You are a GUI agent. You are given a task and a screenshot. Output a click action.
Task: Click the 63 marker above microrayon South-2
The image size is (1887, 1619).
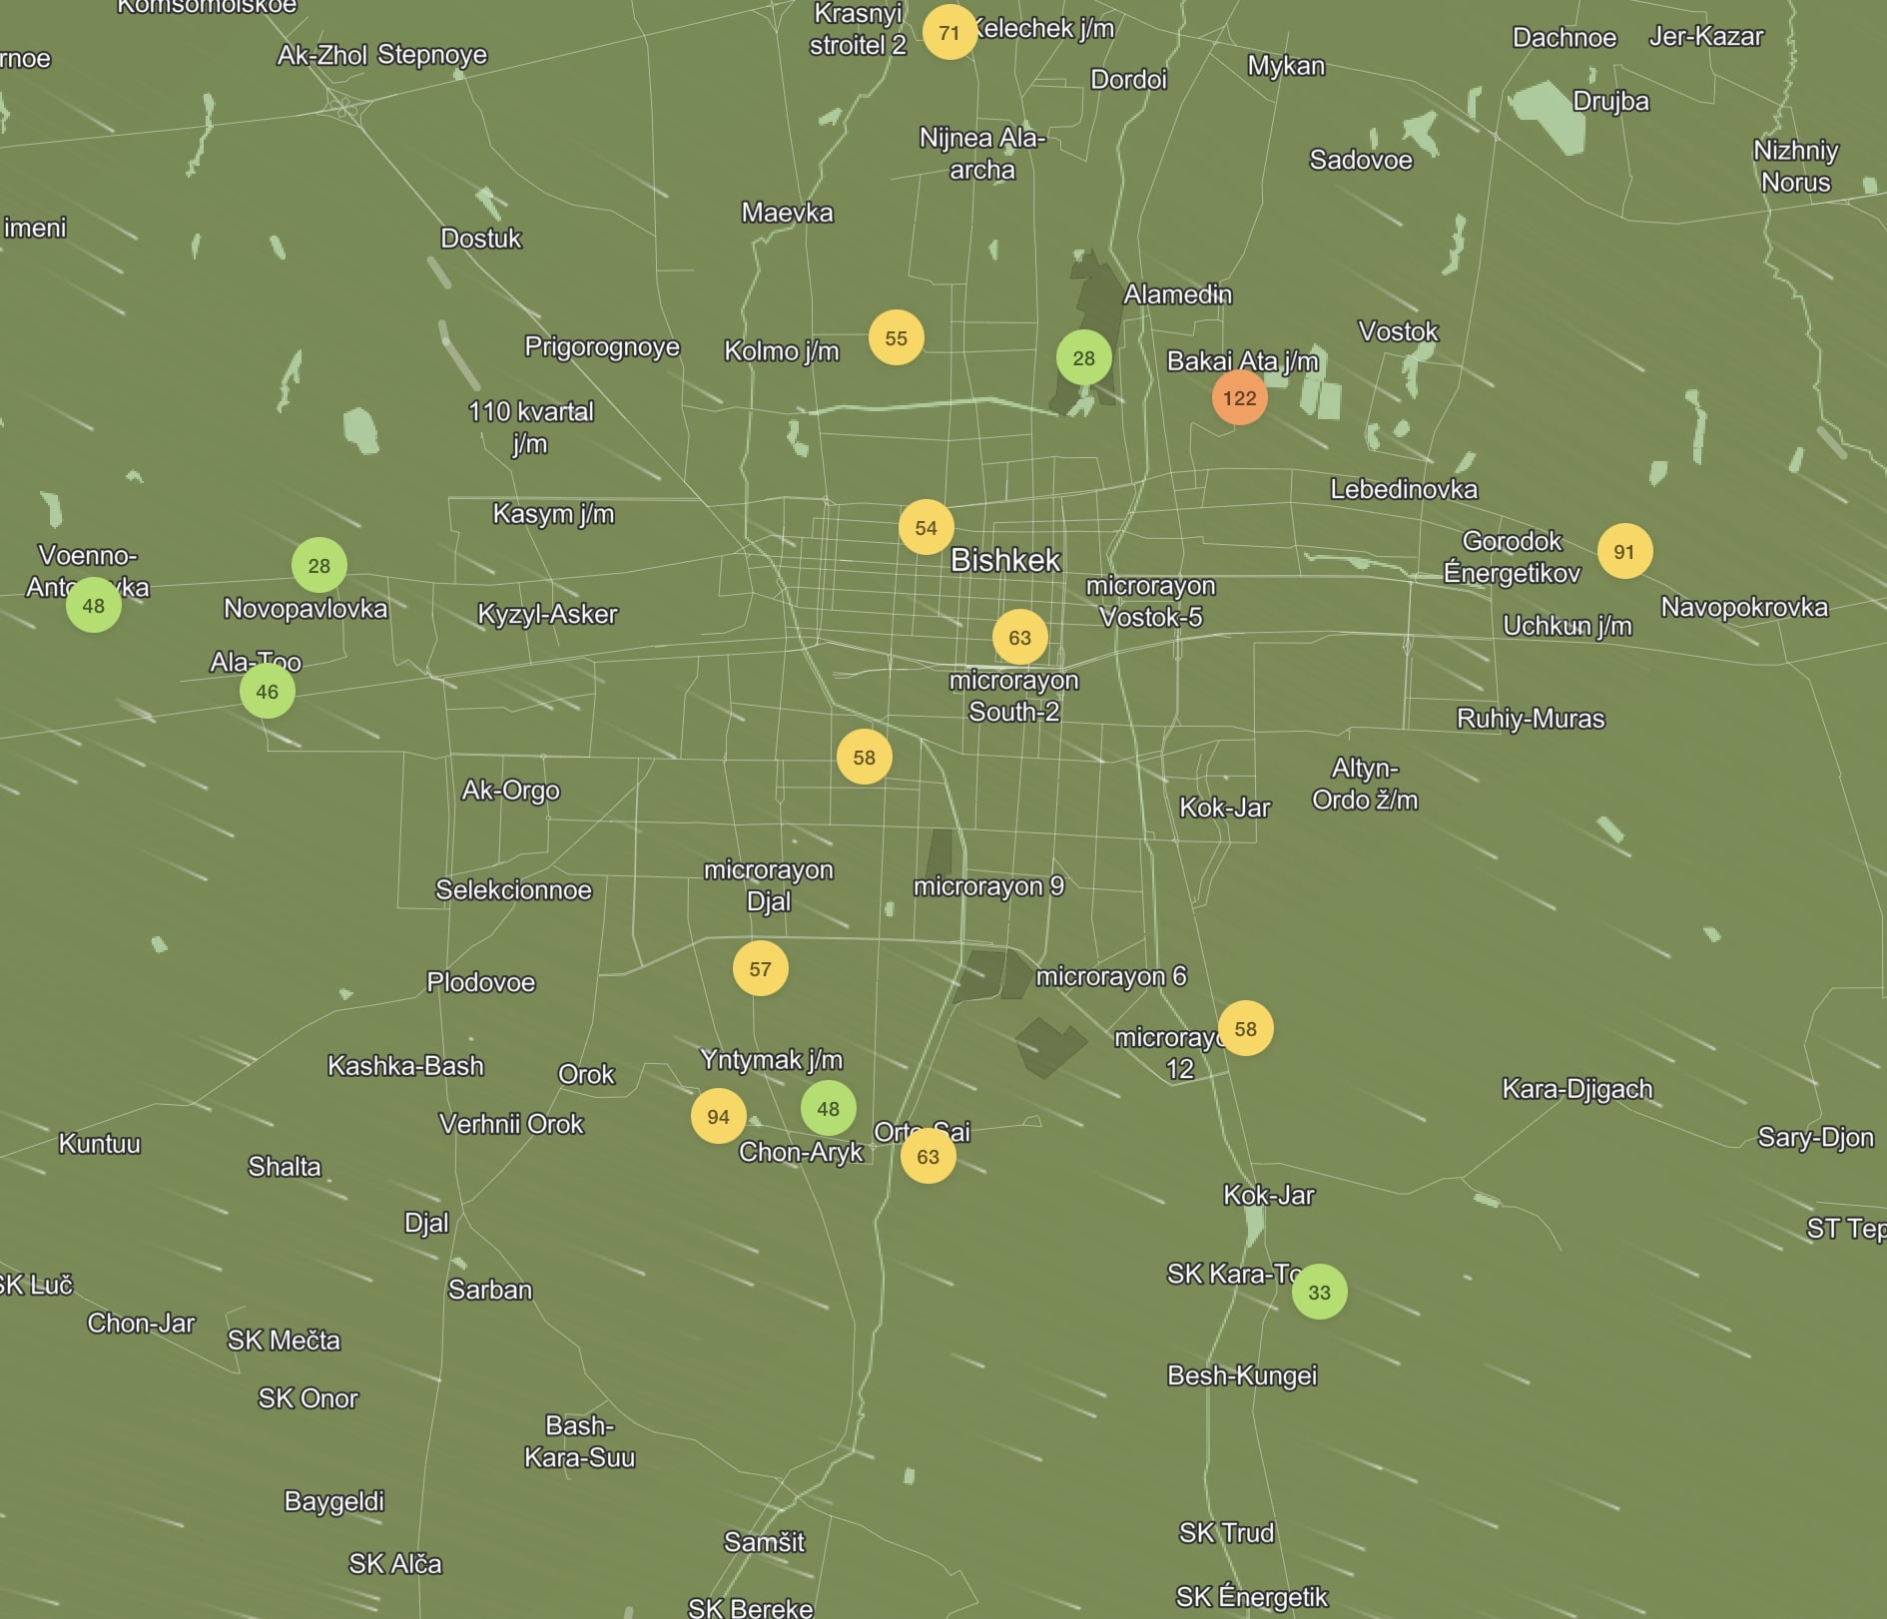(x=1019, y=637)
